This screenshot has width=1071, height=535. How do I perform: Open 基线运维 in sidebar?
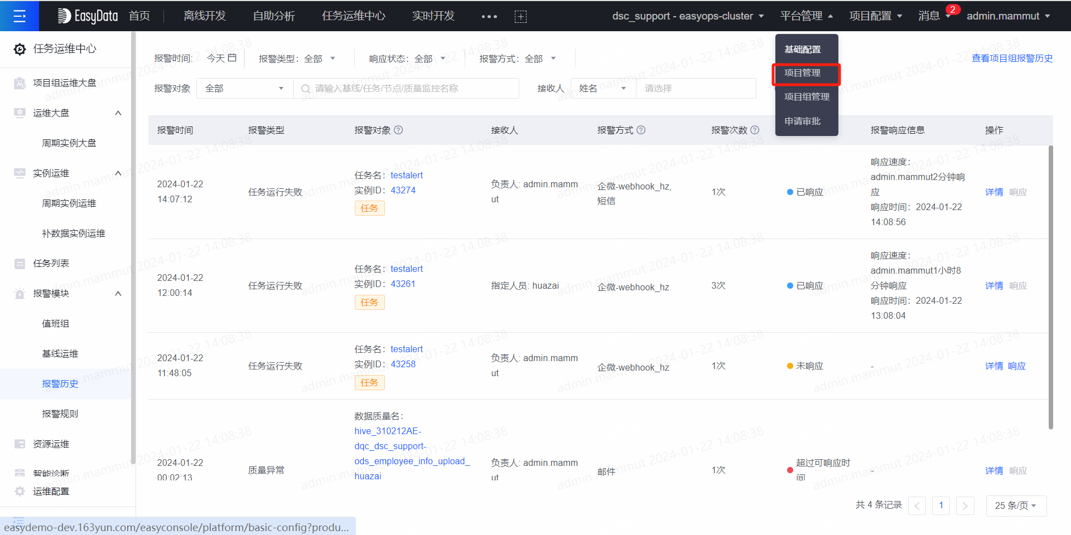coord(60,354)
